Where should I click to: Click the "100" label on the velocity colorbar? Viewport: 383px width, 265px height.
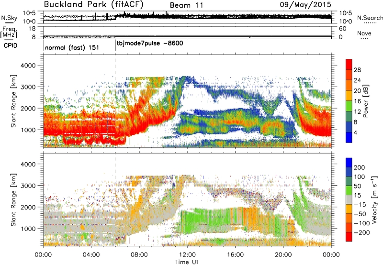pyautogui.click(x=360, y=177)
